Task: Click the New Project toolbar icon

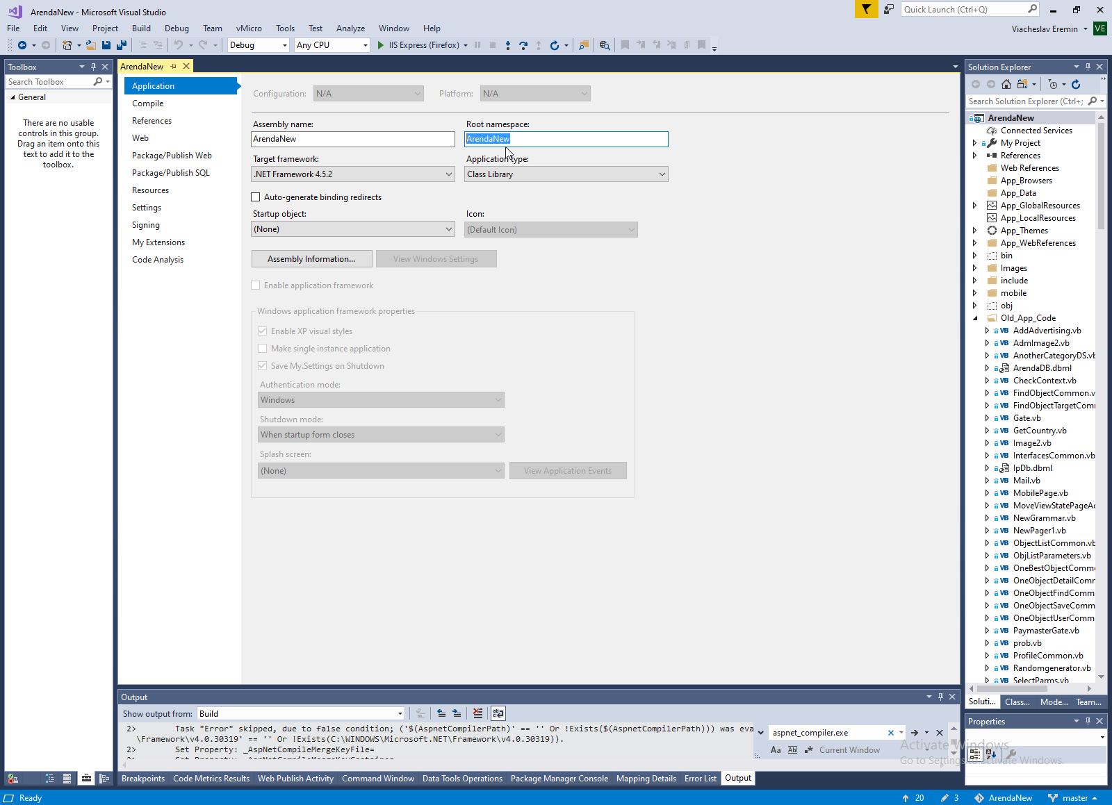Action: (x=67, y=45)
